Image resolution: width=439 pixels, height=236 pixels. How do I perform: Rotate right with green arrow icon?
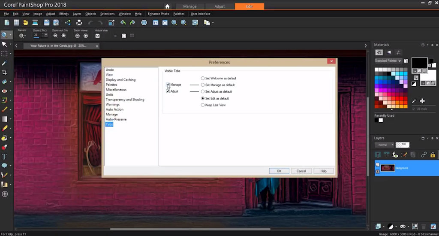pyautogui.click(x=132, y=23)
